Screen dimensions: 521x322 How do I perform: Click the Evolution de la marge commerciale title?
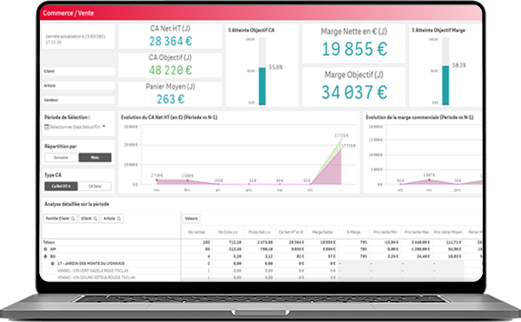coord(419,117)
